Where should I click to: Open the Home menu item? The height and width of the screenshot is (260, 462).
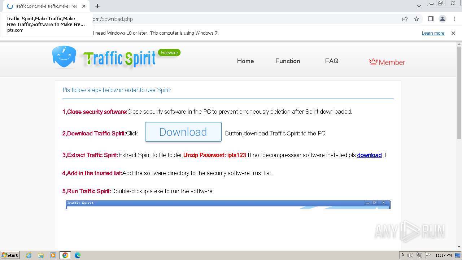click(x=245, y=61)
